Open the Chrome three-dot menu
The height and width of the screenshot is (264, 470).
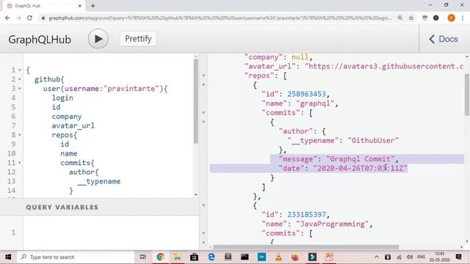click(x=463, y=18)
